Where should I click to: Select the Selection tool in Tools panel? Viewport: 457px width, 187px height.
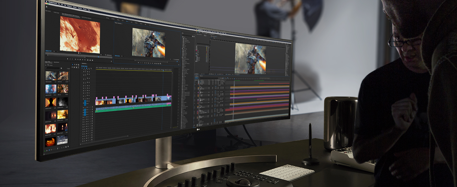point(72,65)
